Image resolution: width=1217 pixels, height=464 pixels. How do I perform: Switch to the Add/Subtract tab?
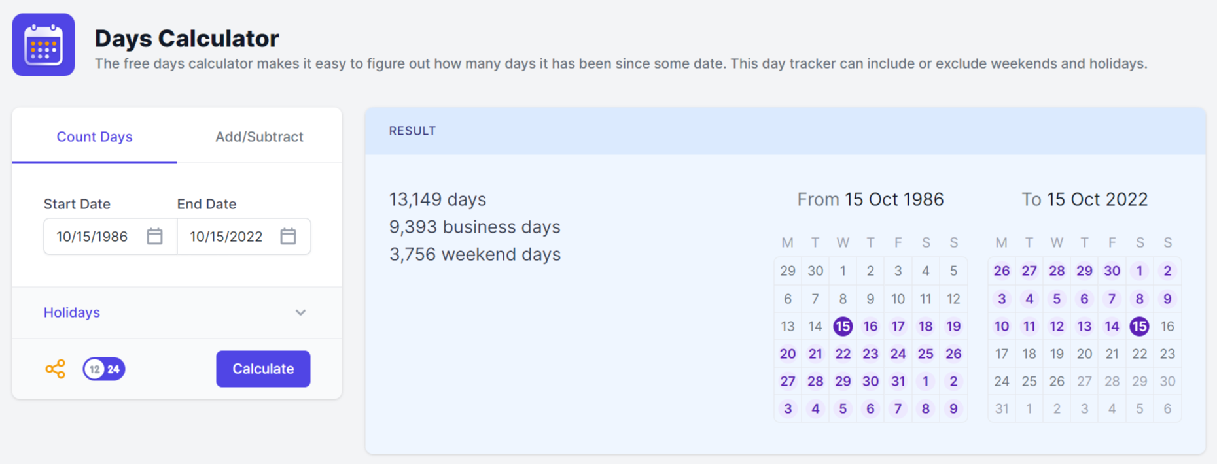tap(259, 137)
